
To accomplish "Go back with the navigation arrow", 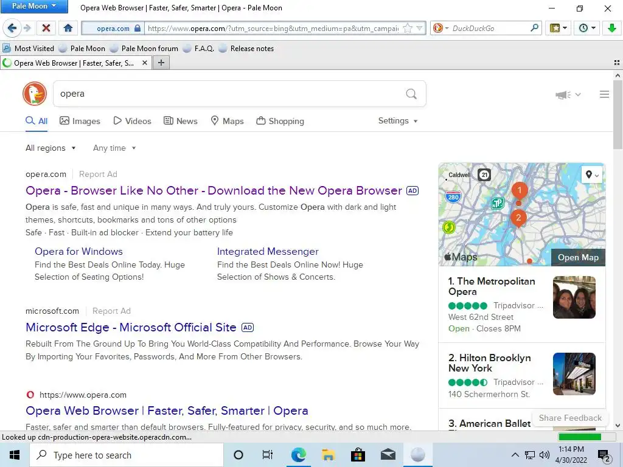I will 12,28.
